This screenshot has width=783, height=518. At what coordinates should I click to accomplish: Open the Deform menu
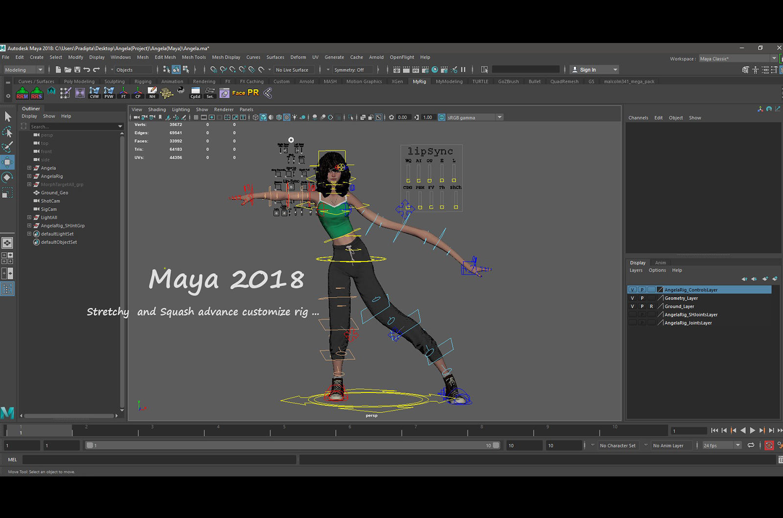pyautogui.click(x=298, y=57)
